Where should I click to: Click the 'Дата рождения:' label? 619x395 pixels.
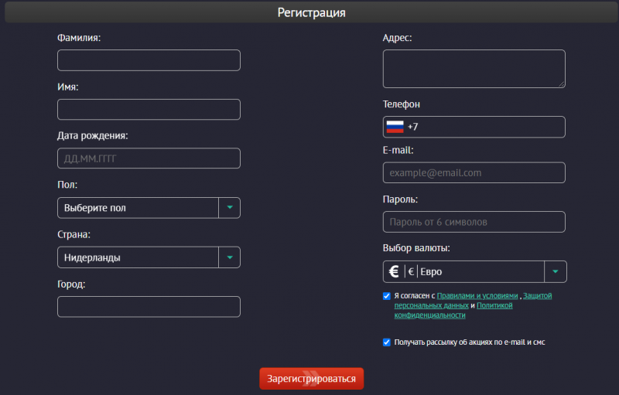click(x=92, y=135)
